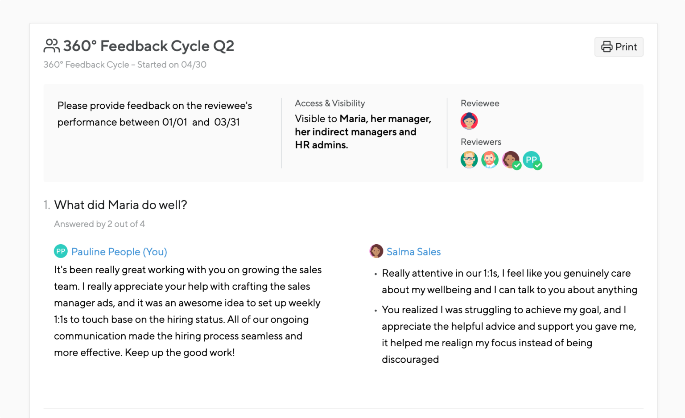Click the completion check badge on the PP avatar
Screen dimensions: 685x418
tap(538, 166)
